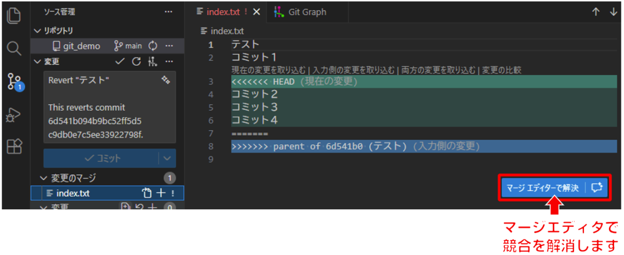This screenshot has width=624, height=255.
Task: Open the Run and Debug view
Action: click(x=14, y=115)
